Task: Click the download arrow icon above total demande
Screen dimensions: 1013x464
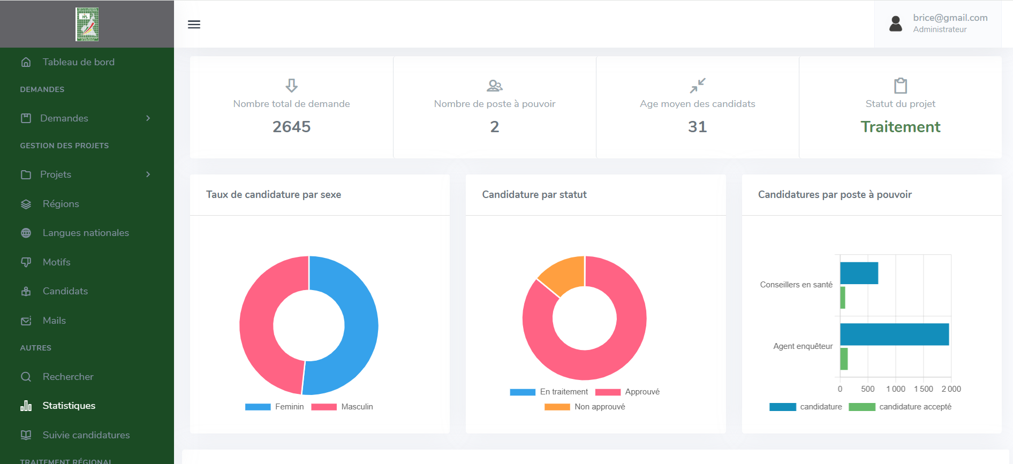Action: 291,86
